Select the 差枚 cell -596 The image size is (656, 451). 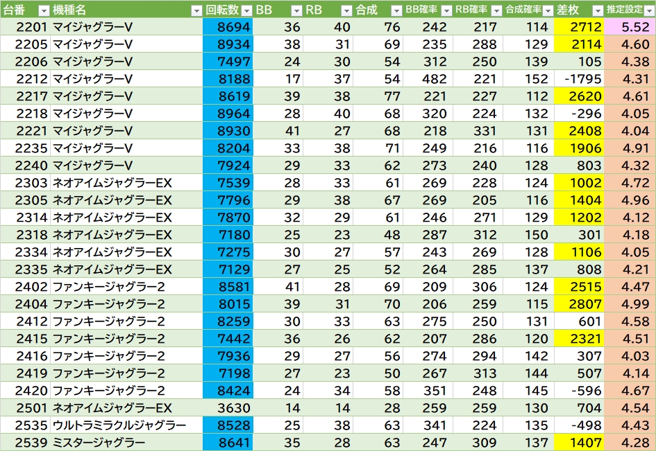coord(579,391)
